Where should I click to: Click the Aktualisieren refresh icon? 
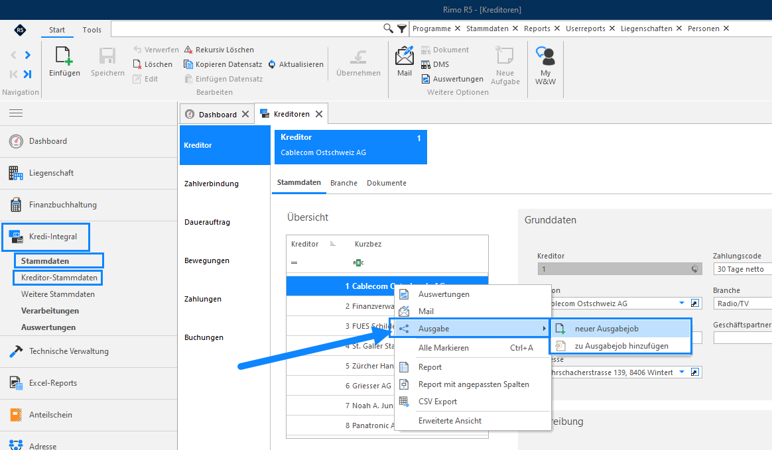[272, 64]
